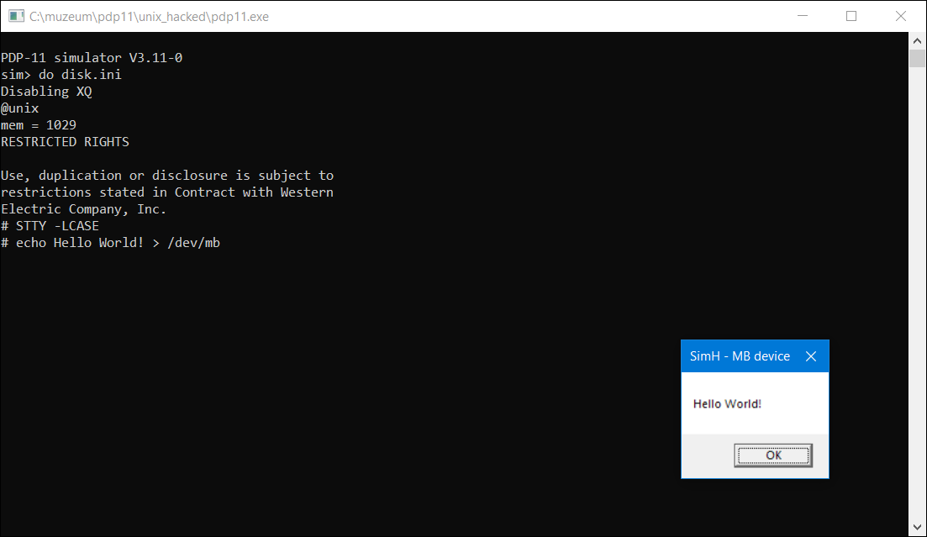Click OK in the MB device dialog
927x537 pixels.
(x=773, y=455)
